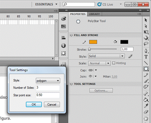
Task: Click the Stroke thickness slider handle
Action: (x=89, y=49)
